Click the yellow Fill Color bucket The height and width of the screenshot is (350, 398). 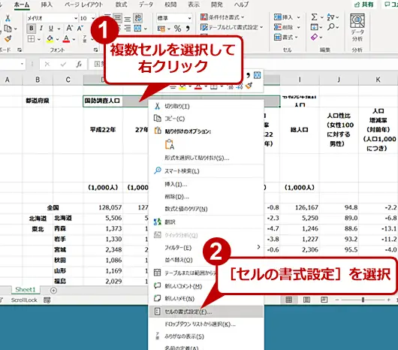tap(50, 39)
